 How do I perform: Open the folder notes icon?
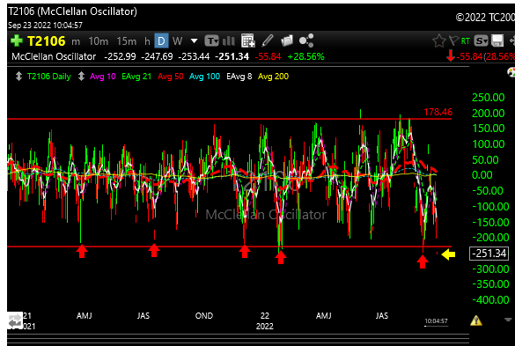pos(287,41)
